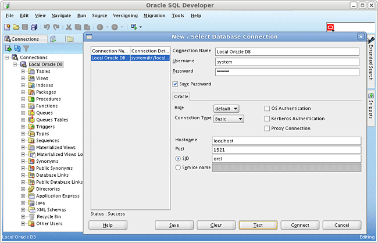Click the Undo toolbar icon
378x243 pixels.
tap(47, 27)
